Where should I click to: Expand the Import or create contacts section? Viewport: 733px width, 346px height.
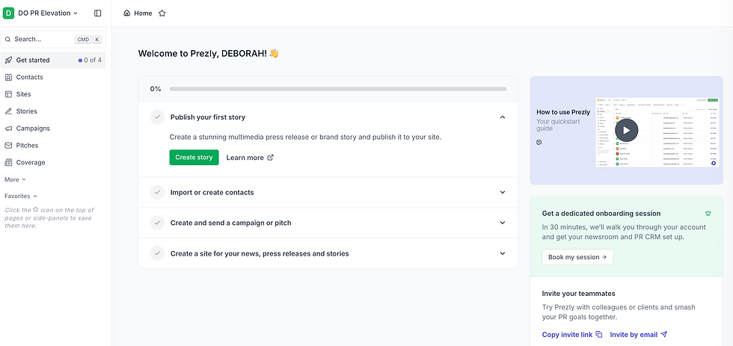click(x=503, y=192)
